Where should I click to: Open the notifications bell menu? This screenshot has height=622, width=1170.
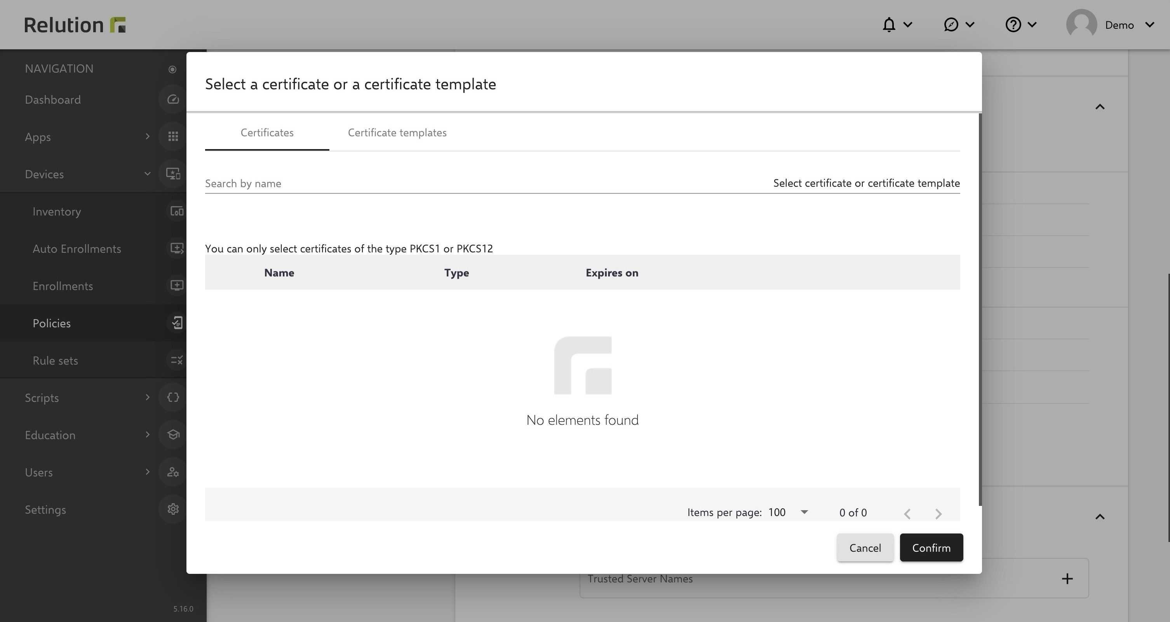pyautogui.click(x=889, y=24)
